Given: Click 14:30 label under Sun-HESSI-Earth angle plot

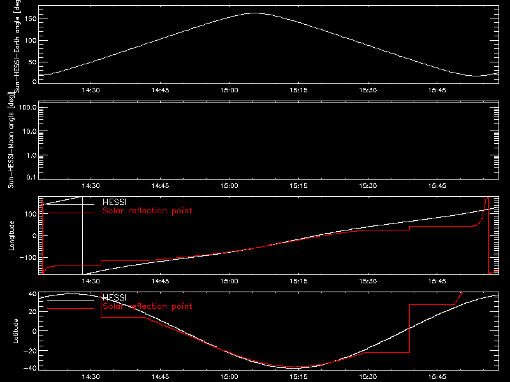Looking at the screenshot, I should click(x=91, y=90).
